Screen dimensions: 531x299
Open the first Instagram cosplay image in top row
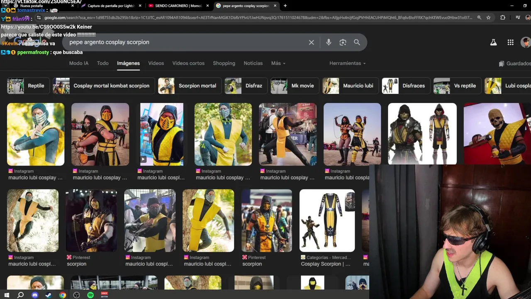36,134
